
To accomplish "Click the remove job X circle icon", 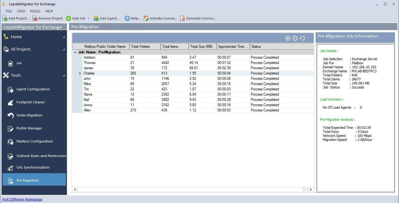I will tap(295, 38).
